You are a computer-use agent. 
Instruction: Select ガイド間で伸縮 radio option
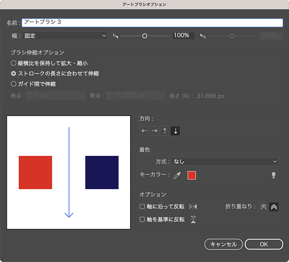pos(14,83)
